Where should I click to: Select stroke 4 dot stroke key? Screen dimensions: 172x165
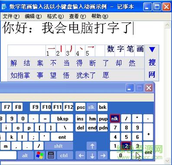tap(80, 51)
